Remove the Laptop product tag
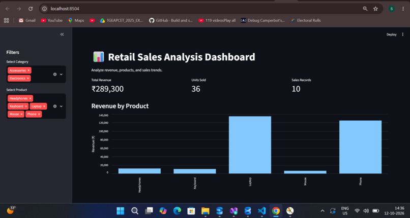Screen dimensions: 410x218 click(x=44, y=106)
